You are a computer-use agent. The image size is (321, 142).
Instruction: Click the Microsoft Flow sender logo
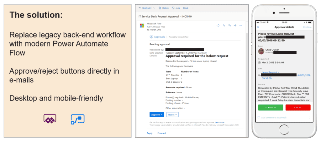pyautogui.click(x=142, y=26)
